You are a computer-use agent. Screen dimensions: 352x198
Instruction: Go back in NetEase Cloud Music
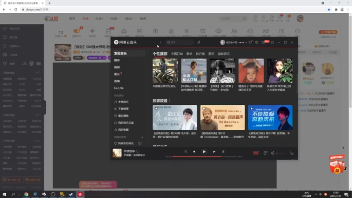point(154,42)
